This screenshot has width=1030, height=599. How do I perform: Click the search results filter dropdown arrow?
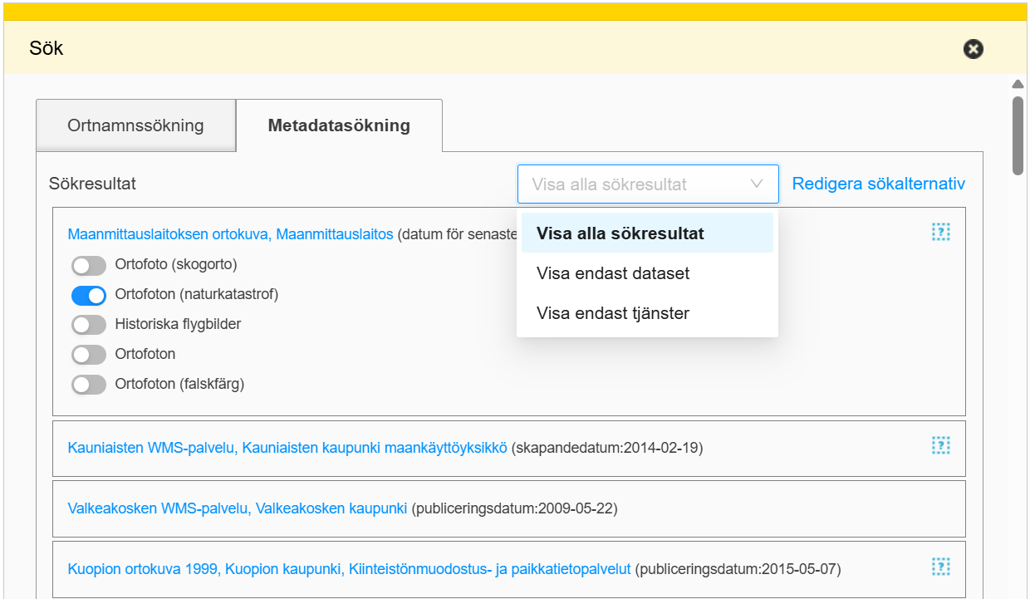757,184
